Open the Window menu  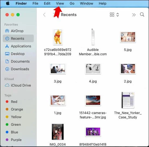(x=87, y=4)
